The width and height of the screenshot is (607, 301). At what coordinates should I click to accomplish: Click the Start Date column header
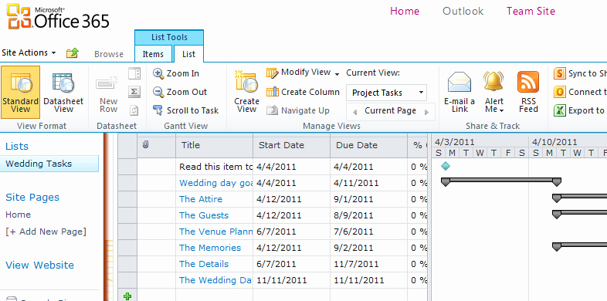tap(291, 145)
